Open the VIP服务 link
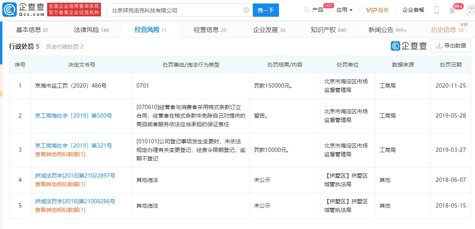Image resolution: width=475 pixels, height=229 pixels. (x=377, y=10)
